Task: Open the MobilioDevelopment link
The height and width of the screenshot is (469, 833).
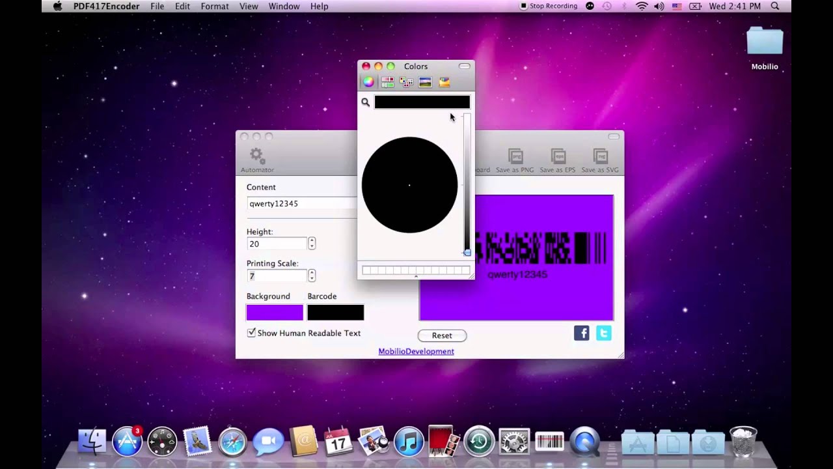Action: (416, 351)
